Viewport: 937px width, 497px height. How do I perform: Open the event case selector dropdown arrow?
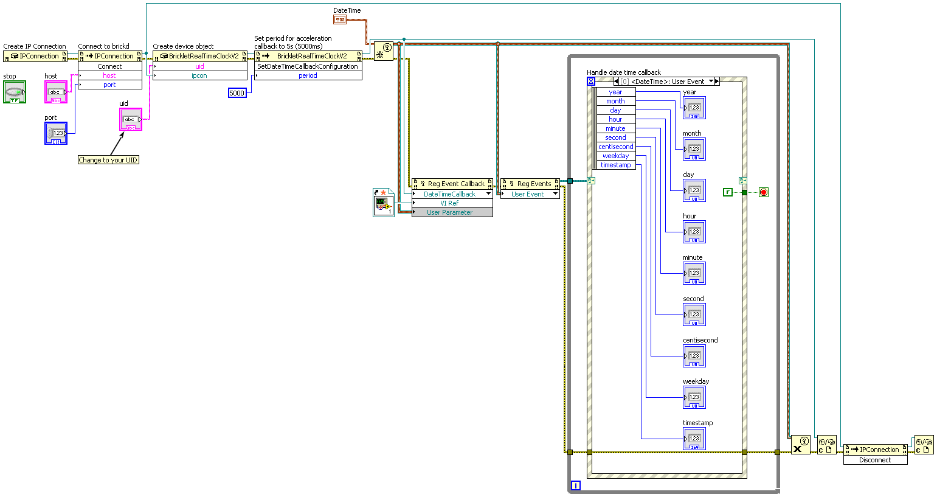[710, 82]
